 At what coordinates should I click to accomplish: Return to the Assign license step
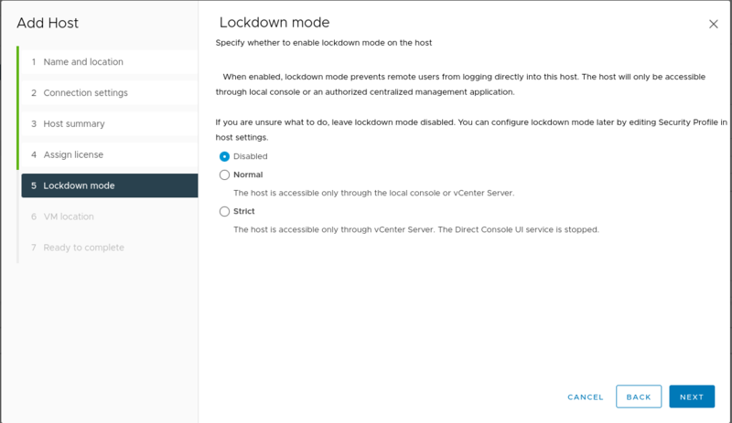pyautogui.click(x=73, y=155)
